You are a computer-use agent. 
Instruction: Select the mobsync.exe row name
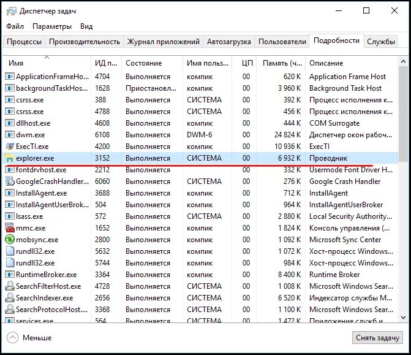[x=37, y=240]
